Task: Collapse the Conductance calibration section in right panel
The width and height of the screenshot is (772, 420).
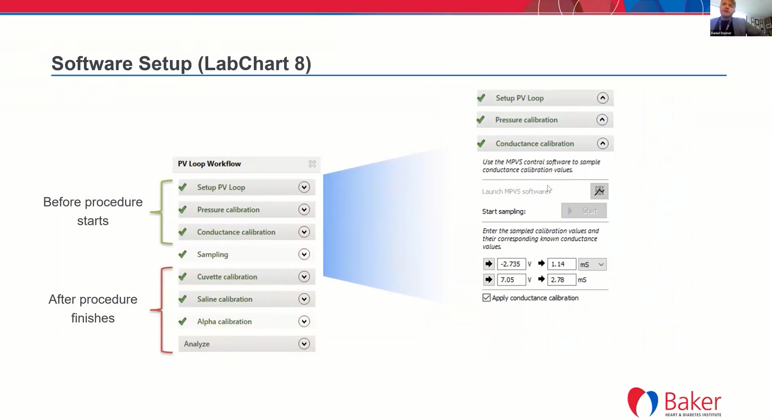Action: point(602,143)
